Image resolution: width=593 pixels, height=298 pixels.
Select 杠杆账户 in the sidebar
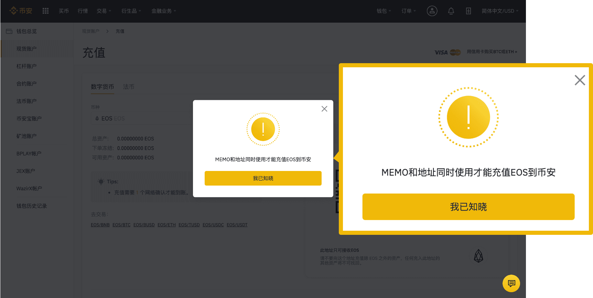tap(26, 66)
